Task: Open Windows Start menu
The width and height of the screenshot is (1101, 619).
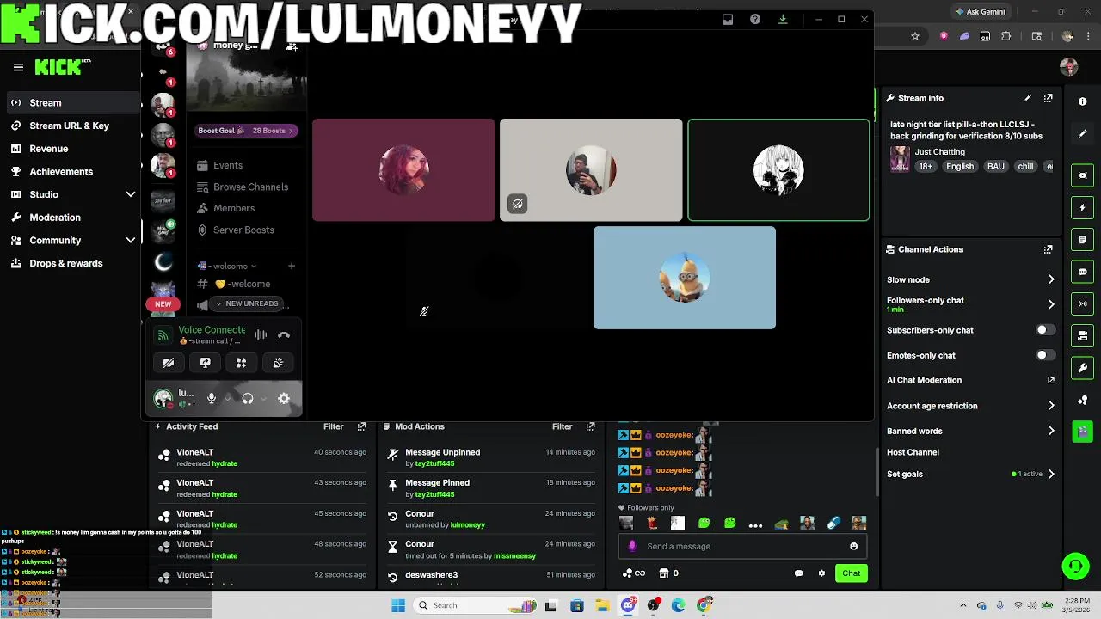Action: (398, 605)
